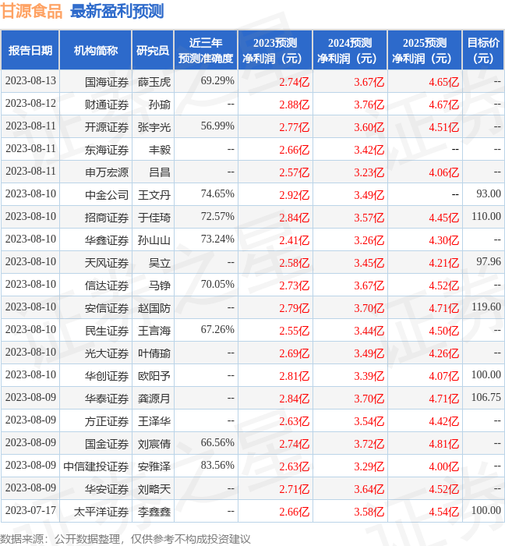Click researcher name 薛玉虎

click(x=154, y=82)
